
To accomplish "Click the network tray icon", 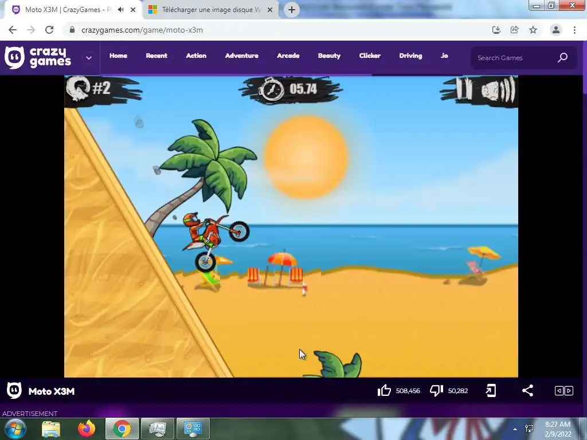I will [x=529, y=429].
